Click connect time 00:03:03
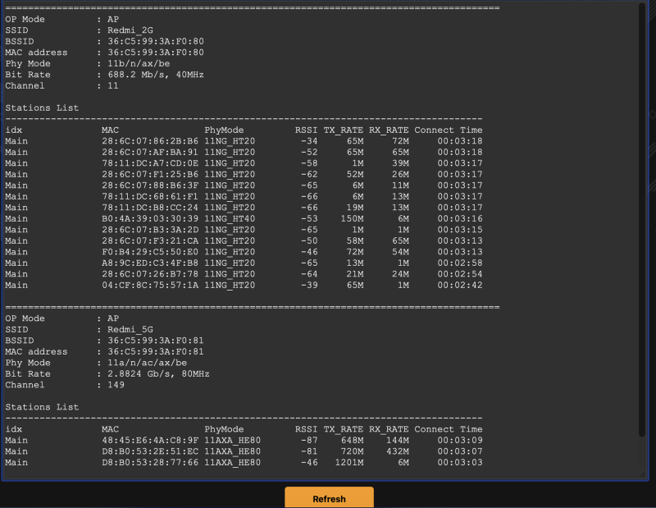 [x=460, y=463]
